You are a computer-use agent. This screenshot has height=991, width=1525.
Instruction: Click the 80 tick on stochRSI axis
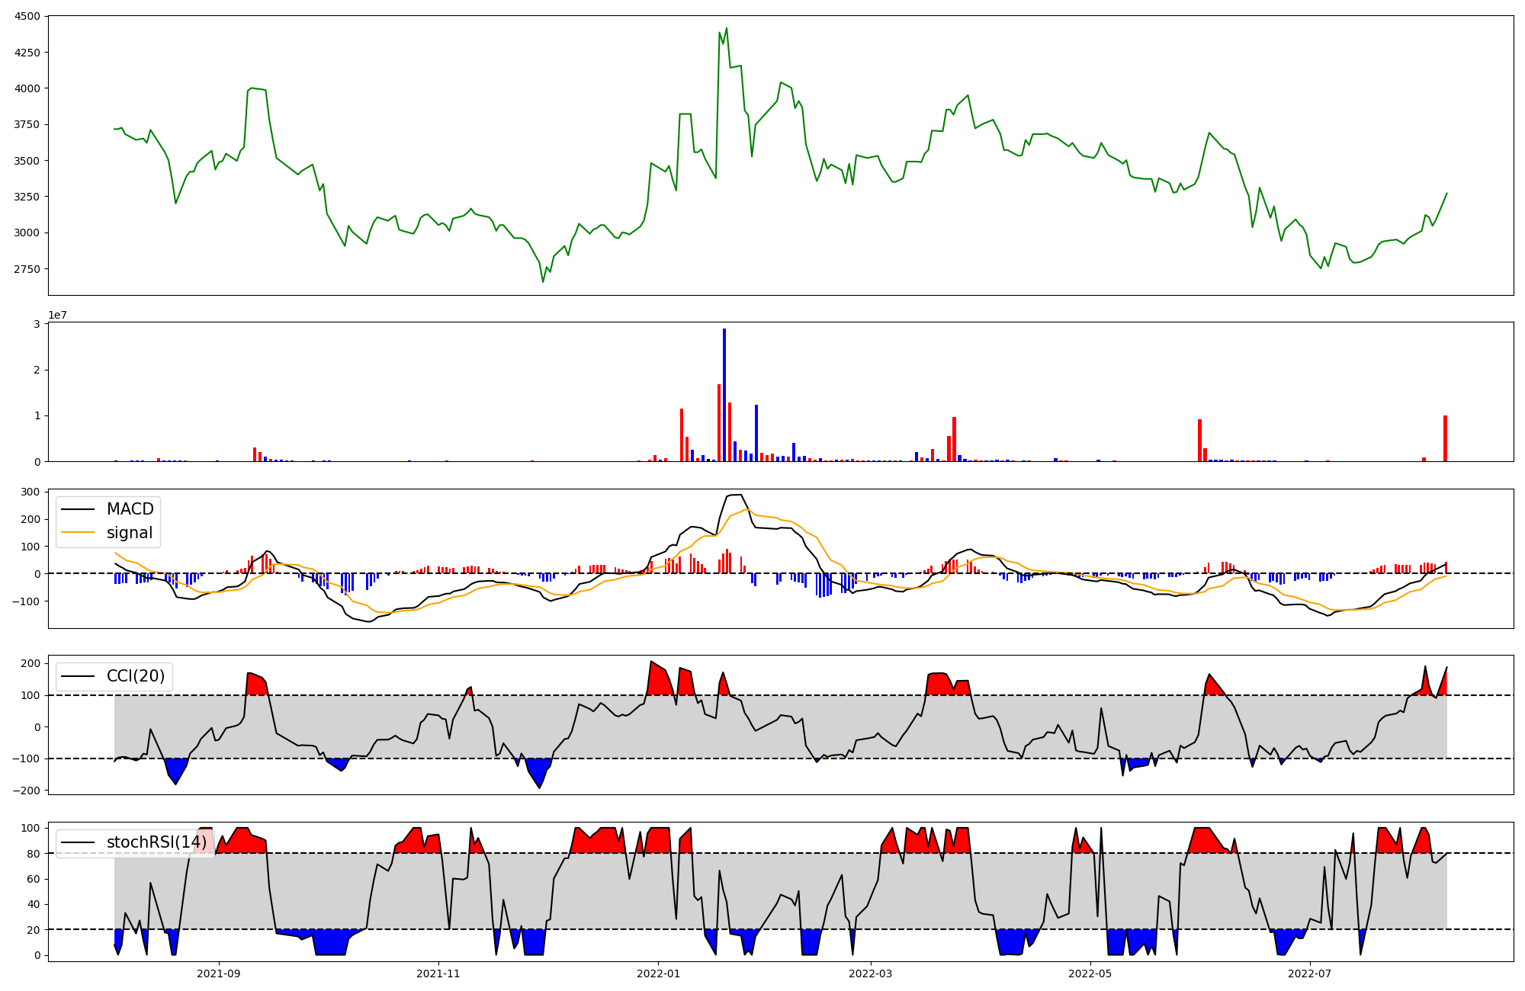click(x=33, y=854)
